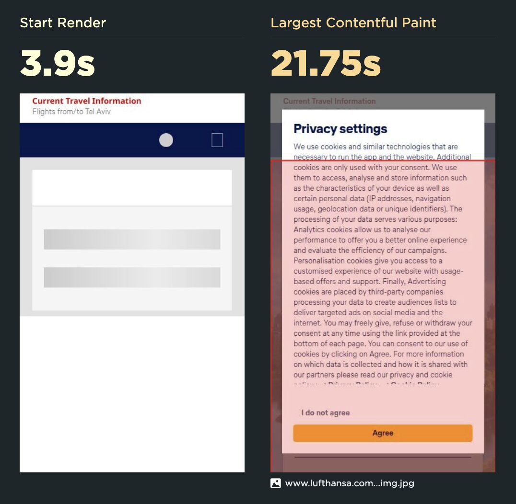Click the Privacy settings dialog title

(x=340, y=129)
